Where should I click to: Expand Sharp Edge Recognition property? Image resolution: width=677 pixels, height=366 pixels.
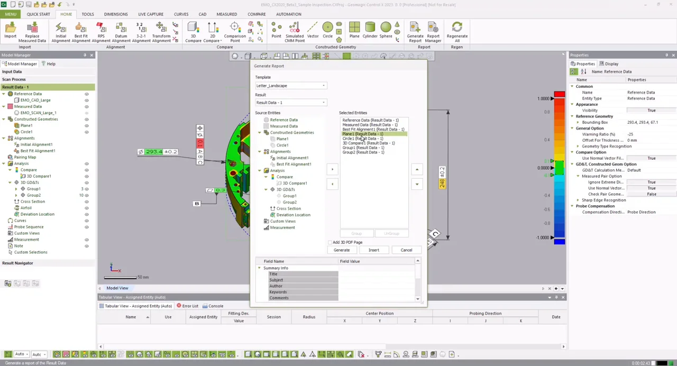tap(578, 200)
